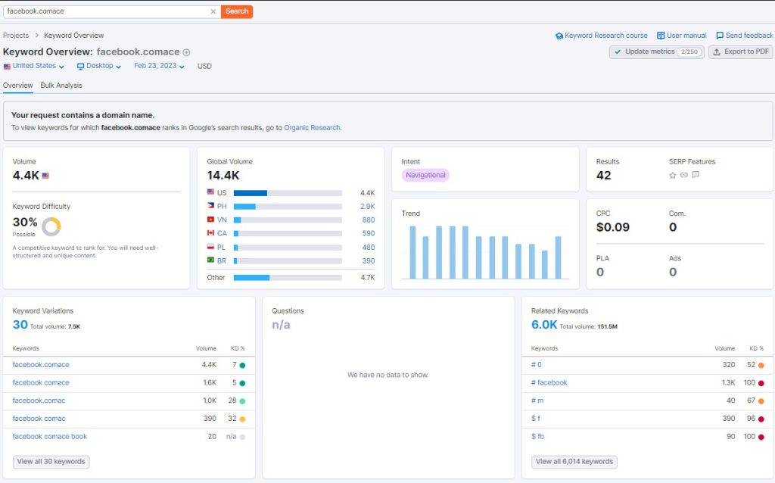Screen dimensions: 775x483
Task: Expand the United States country dropdown
Action: pyautogui.click(x=33, y=66)
